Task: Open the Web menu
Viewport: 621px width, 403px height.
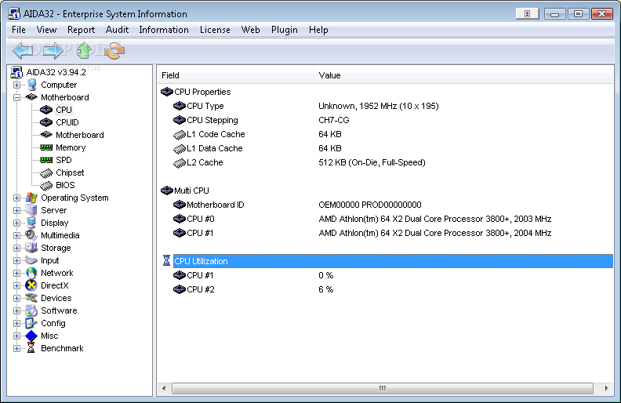Action: pyautogui.click(x=251, y=30)
